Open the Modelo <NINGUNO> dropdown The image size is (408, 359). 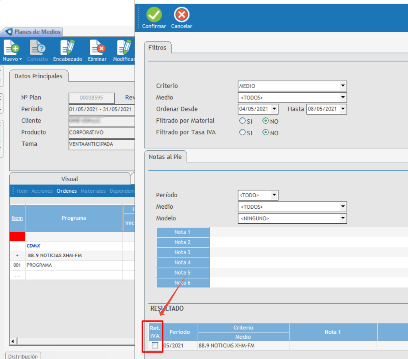click(x=343, y=218)
